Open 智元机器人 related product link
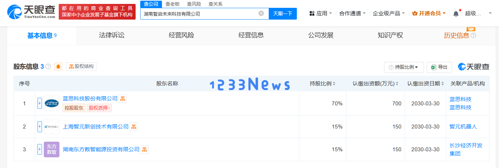499x168 pixels. [x=463, y=127]
